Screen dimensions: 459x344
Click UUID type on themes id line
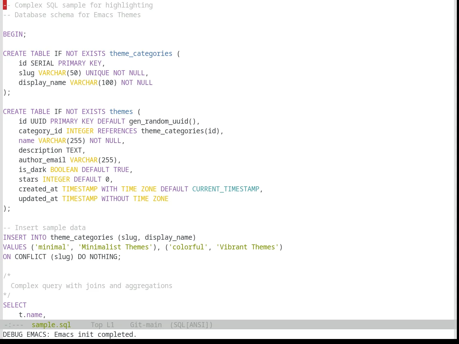38,121
